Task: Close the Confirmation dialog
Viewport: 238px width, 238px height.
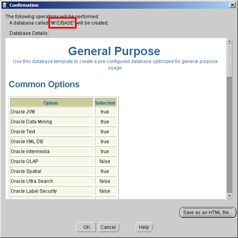Action: click(x=232, y=5)
